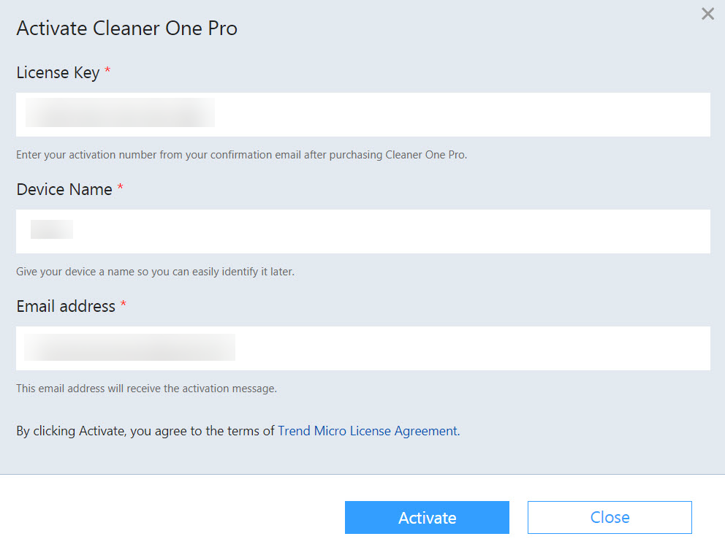Dismiss the dialog with the X icon
Image resolution: width=725 pixels, height=558 pixels.
(707, 14)
